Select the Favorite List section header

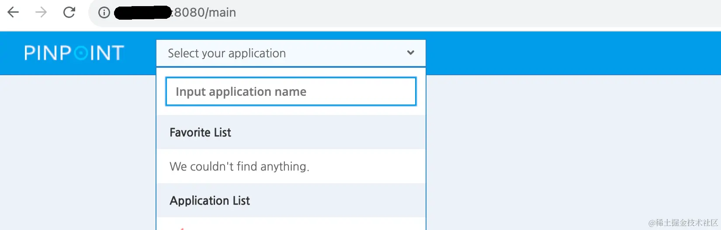[x=291, y=132]
